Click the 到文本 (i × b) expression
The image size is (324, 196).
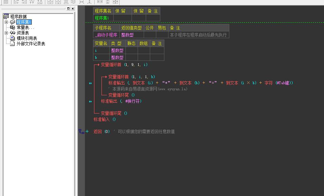point(241,83)
